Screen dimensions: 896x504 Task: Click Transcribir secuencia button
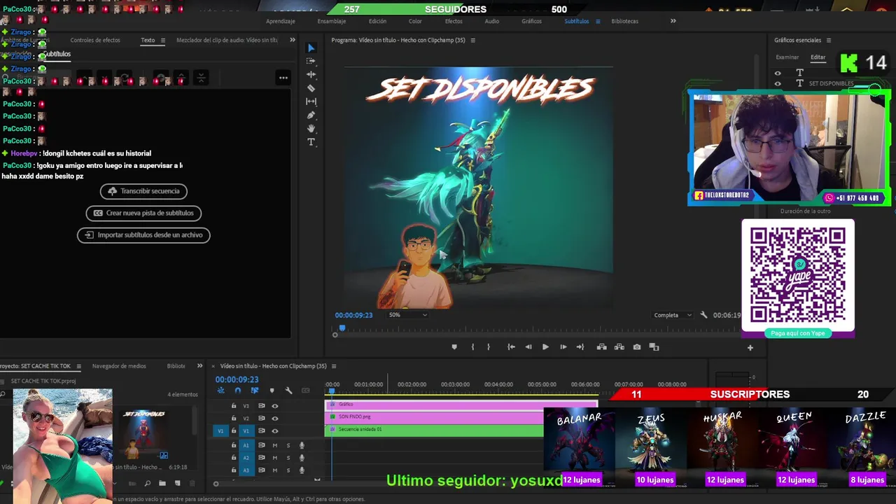pos(144,191)
